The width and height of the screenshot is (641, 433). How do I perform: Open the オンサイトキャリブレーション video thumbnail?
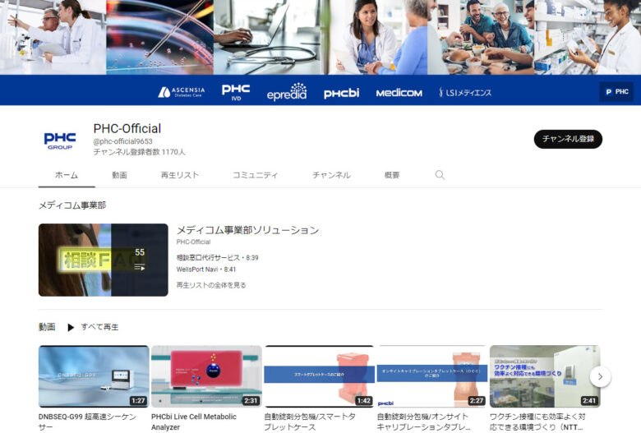point(432,376)
